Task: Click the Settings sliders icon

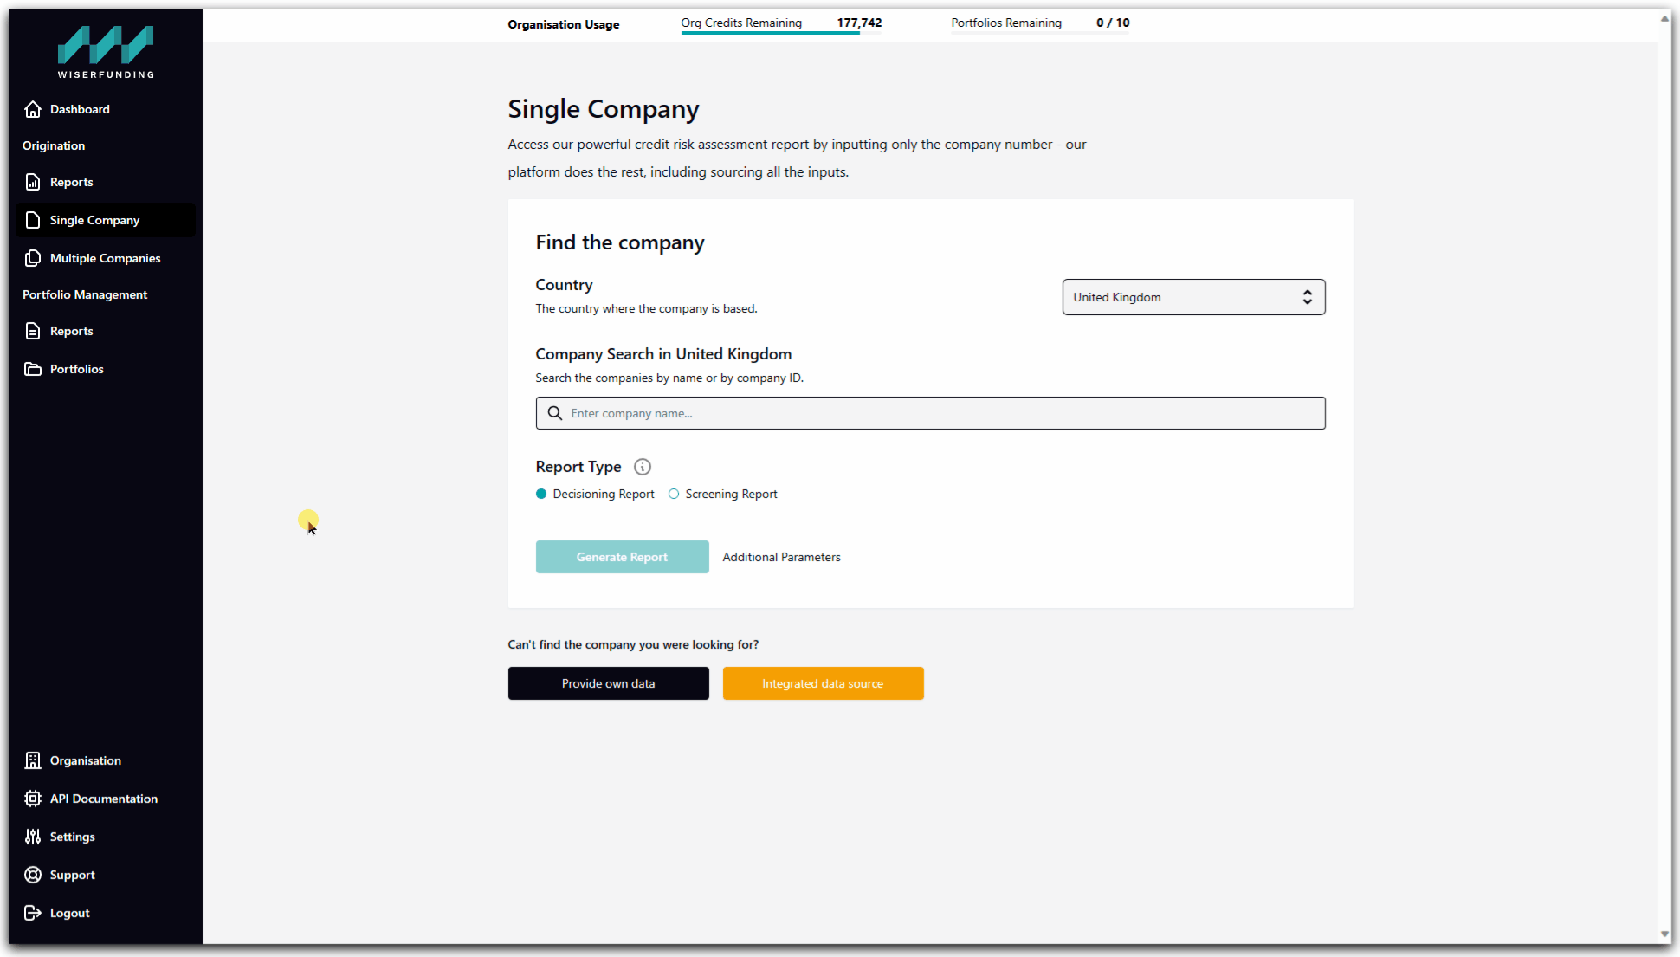Action: click(33, 837)
